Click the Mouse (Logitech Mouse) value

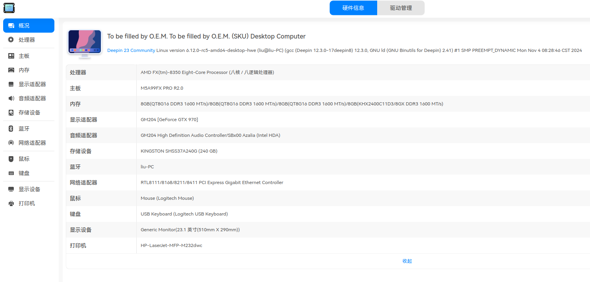(x=167, y=198)
